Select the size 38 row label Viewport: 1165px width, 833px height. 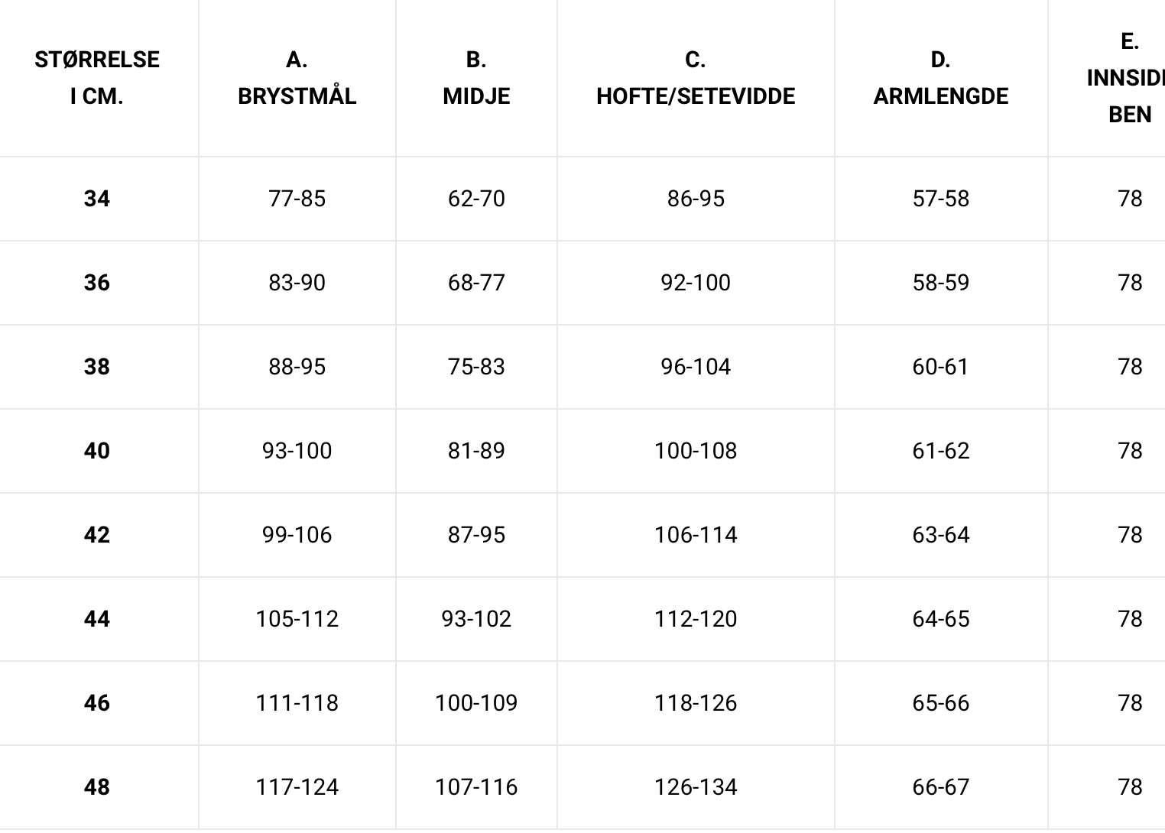coord(97,367)
